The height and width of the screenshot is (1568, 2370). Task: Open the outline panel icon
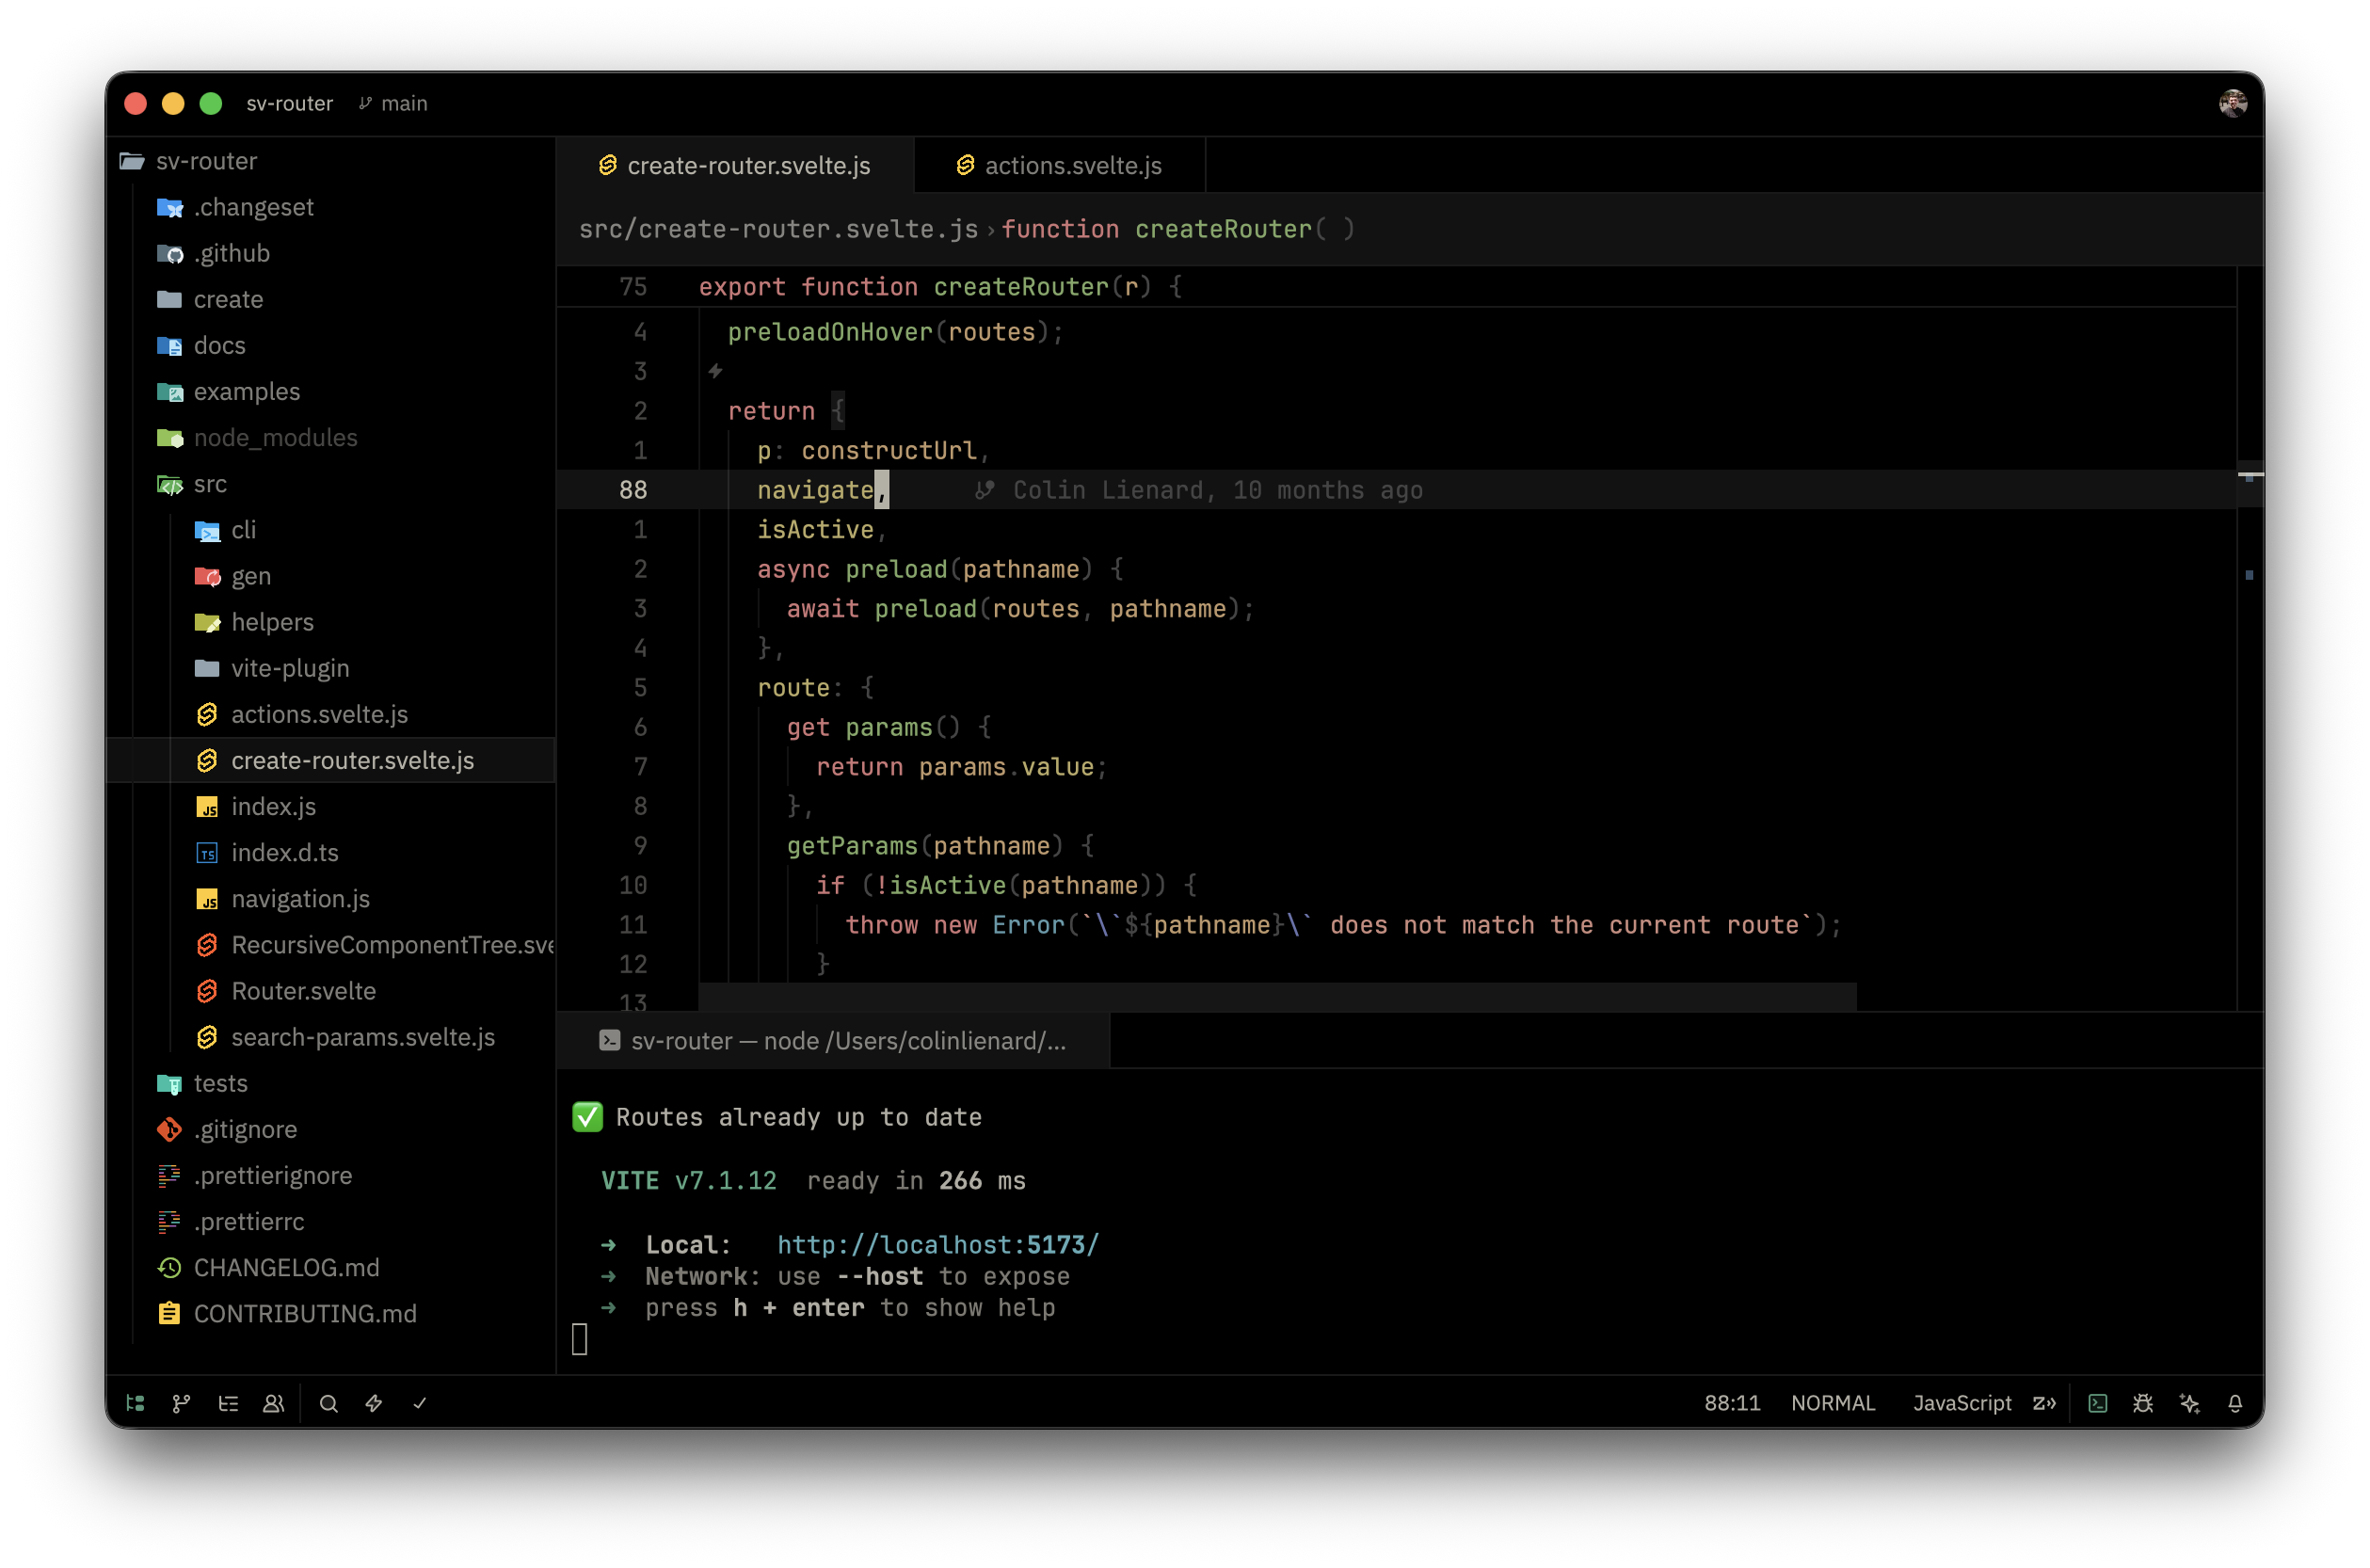pyautogui.click(x=228, y=1403)
